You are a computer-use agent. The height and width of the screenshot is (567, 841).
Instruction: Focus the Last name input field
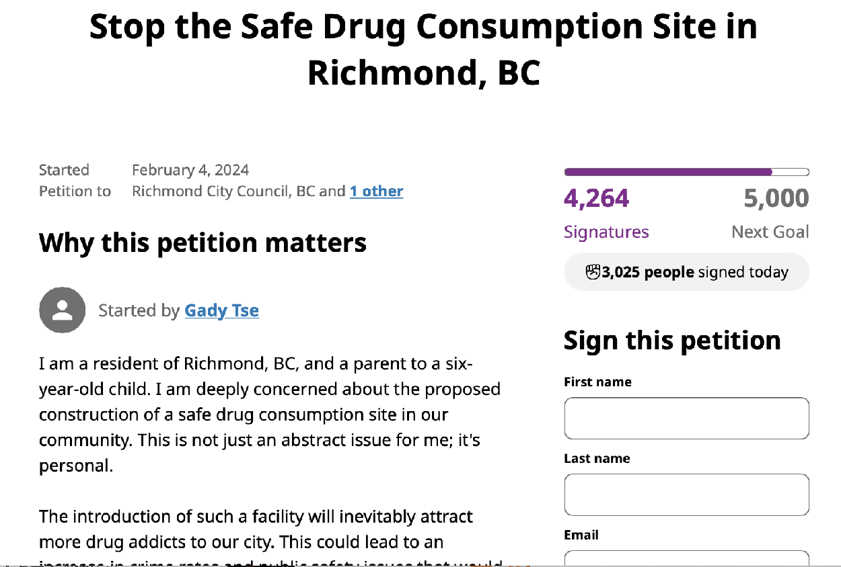[686, 494]
